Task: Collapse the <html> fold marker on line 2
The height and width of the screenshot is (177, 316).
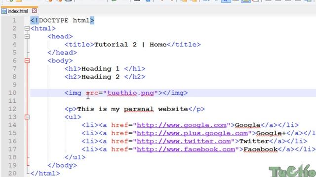Action: (x=27, y=29)
